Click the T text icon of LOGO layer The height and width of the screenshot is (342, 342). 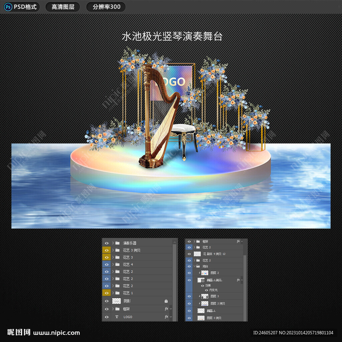(x=117, y=317)
